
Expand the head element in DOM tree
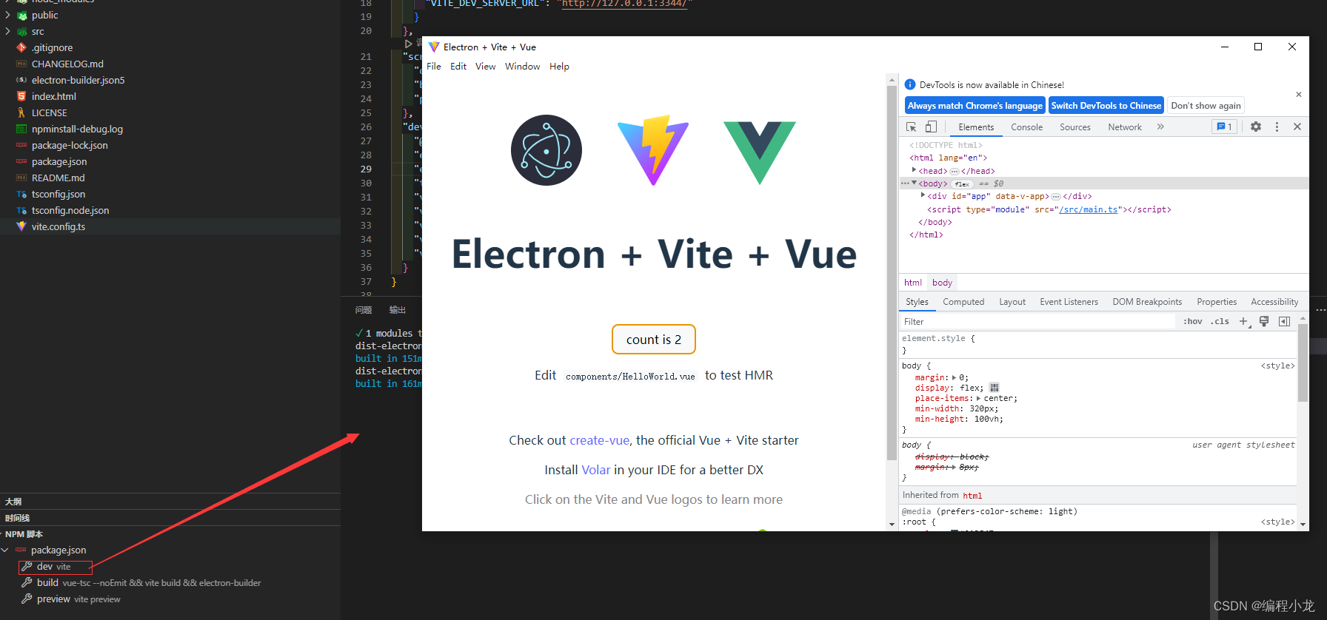914,170
